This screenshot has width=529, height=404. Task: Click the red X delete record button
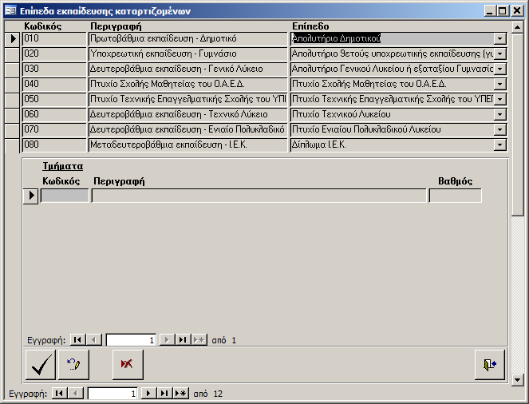125,365
